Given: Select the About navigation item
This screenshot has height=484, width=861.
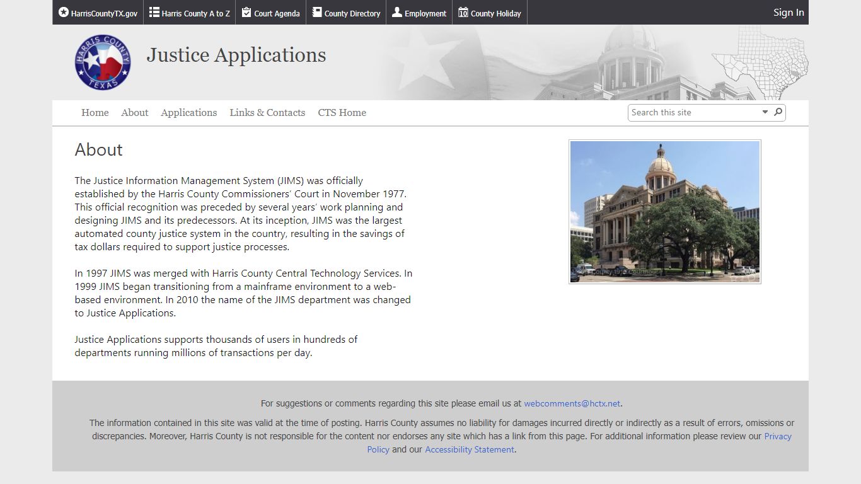Looking at the screenshot, I should 135,113.
